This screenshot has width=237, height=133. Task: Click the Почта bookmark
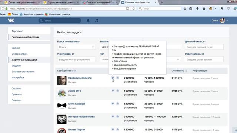coord(13,14)
